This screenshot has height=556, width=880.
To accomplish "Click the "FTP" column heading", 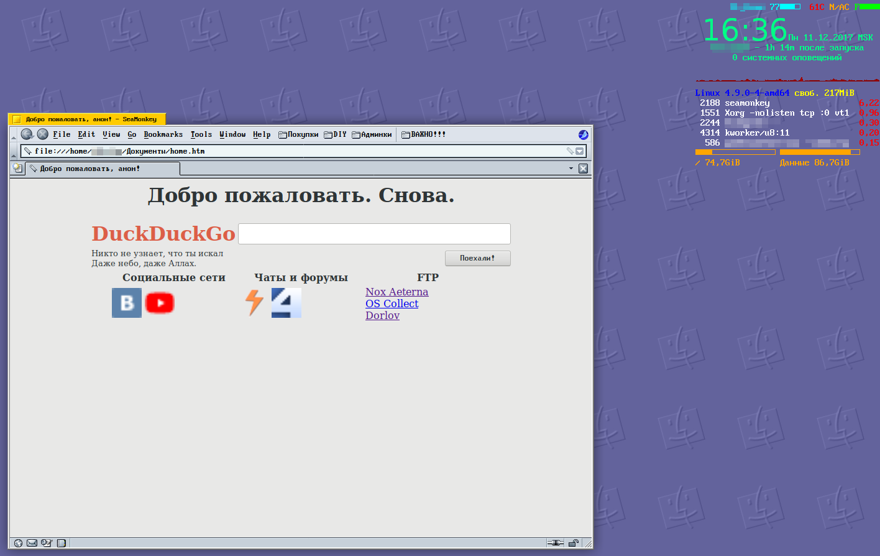I will 428,277.
